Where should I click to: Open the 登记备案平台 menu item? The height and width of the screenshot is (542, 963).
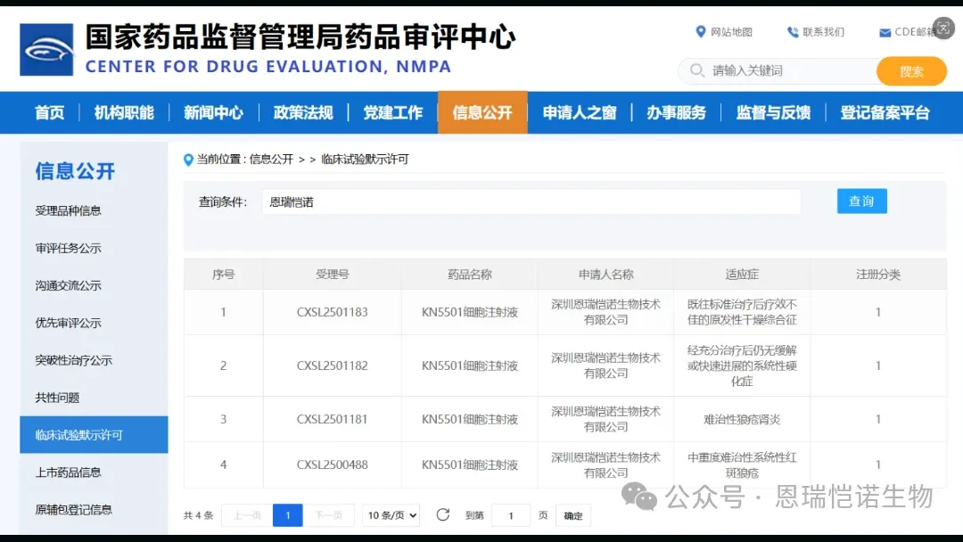point(885,112)
